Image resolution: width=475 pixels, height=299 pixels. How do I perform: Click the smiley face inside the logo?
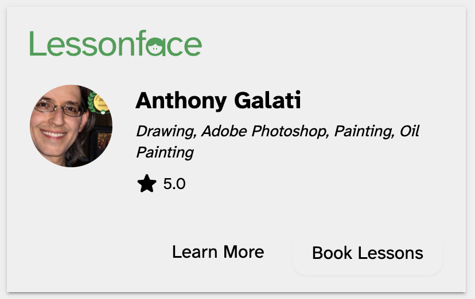(154, 47)
